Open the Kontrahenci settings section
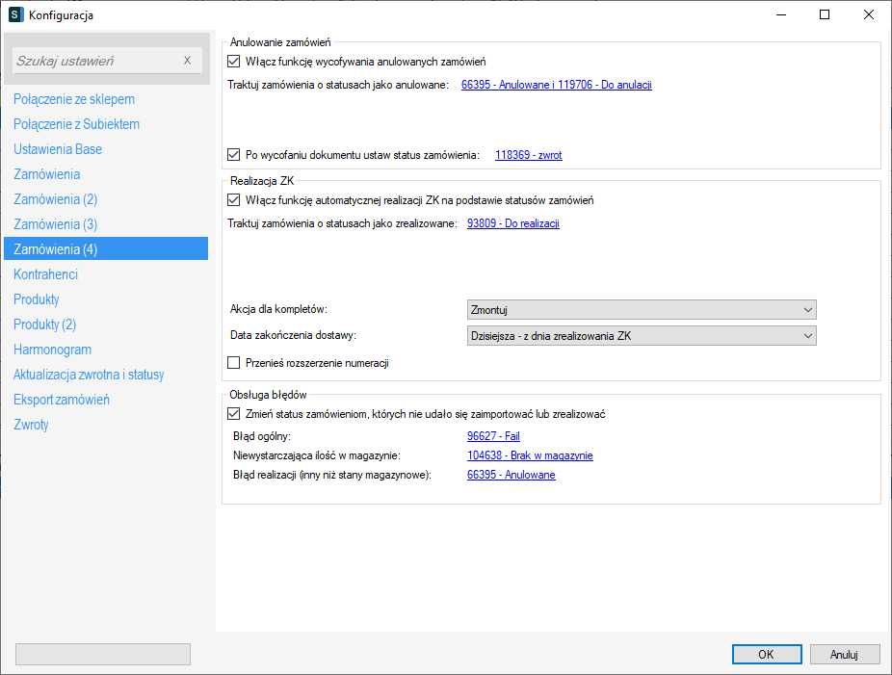892x675 pixels. click(x=46, y=274)
